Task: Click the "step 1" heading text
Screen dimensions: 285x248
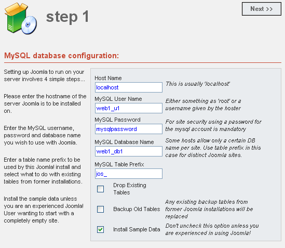Action: point(67,17)
